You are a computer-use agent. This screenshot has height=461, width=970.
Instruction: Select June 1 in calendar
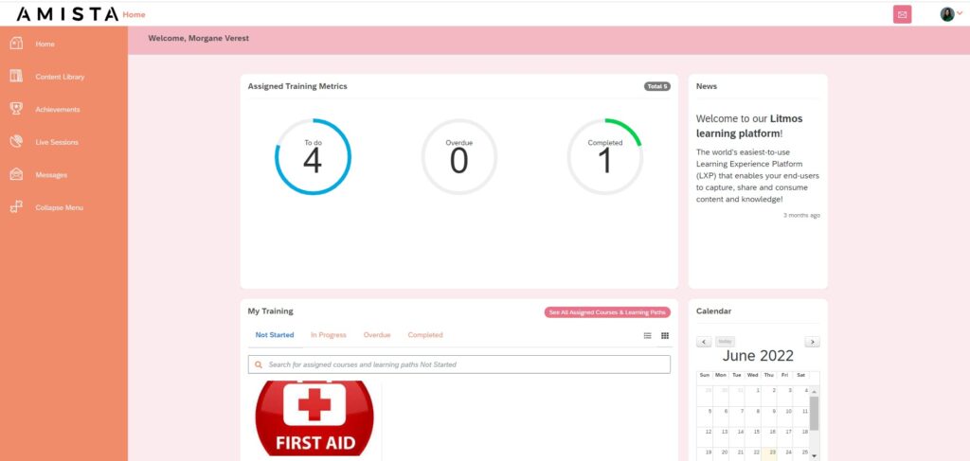pos(753,397)
